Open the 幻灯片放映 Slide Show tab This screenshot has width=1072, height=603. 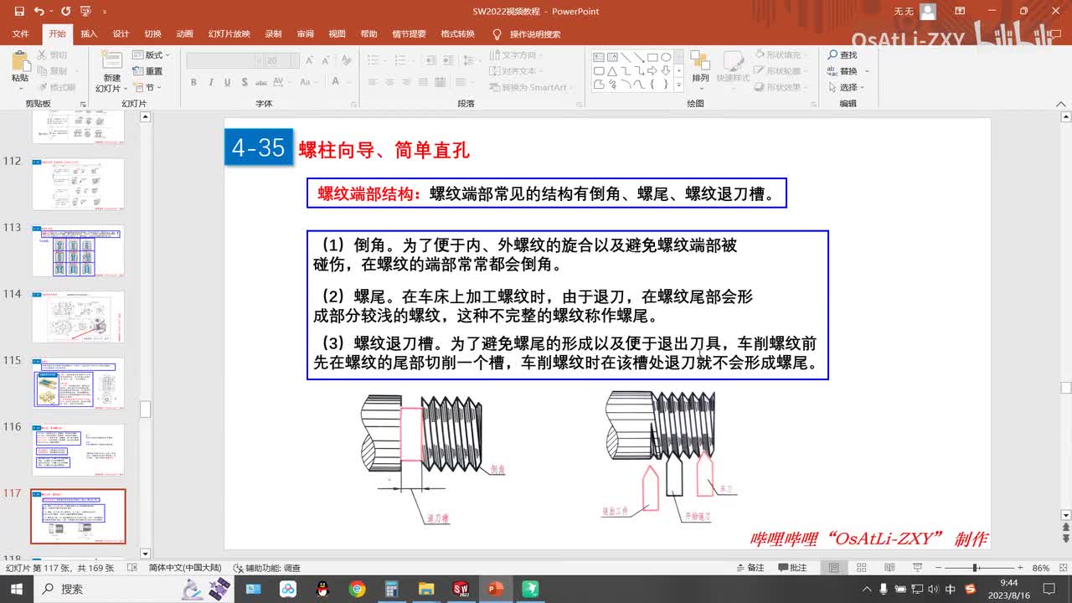[x=229, y=34]
